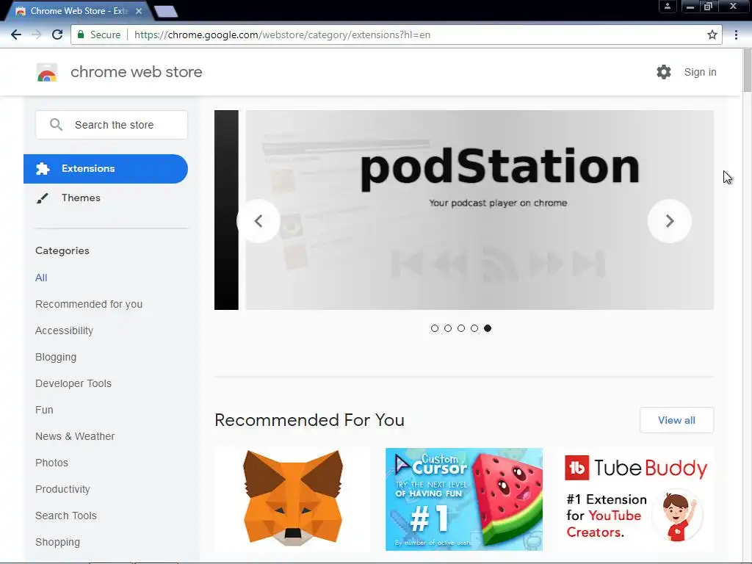Click the chrome web store title text
The height and width of the screenshot is (564, 752).
(x=136, y=72)
